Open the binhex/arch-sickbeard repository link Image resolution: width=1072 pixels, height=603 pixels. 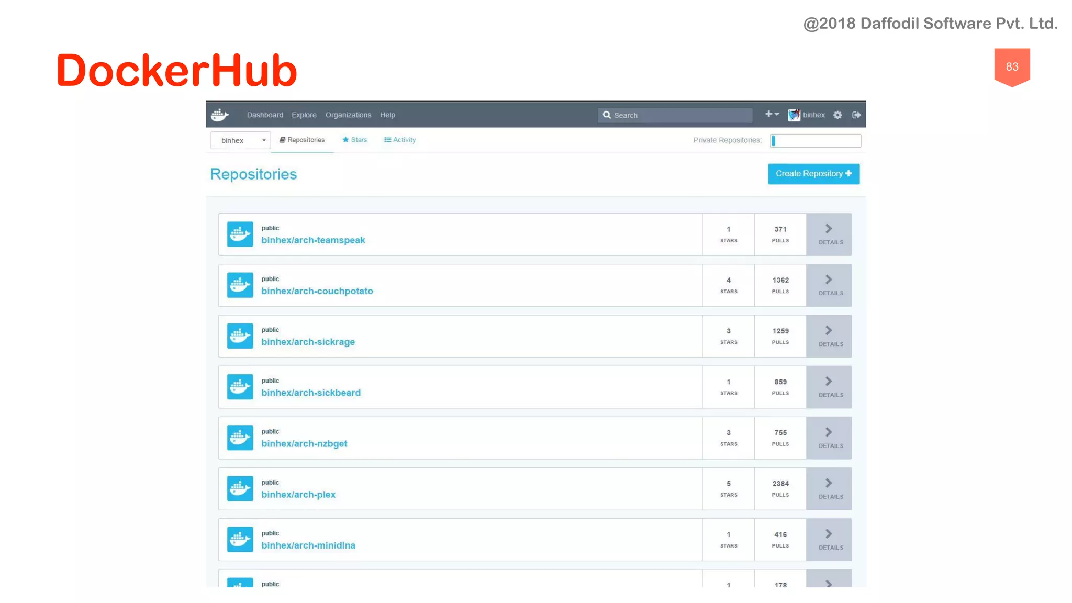pyautogui.click(x=311, y=393)
